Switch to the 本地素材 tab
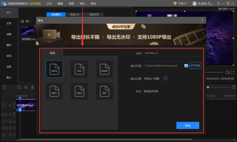 56,15
